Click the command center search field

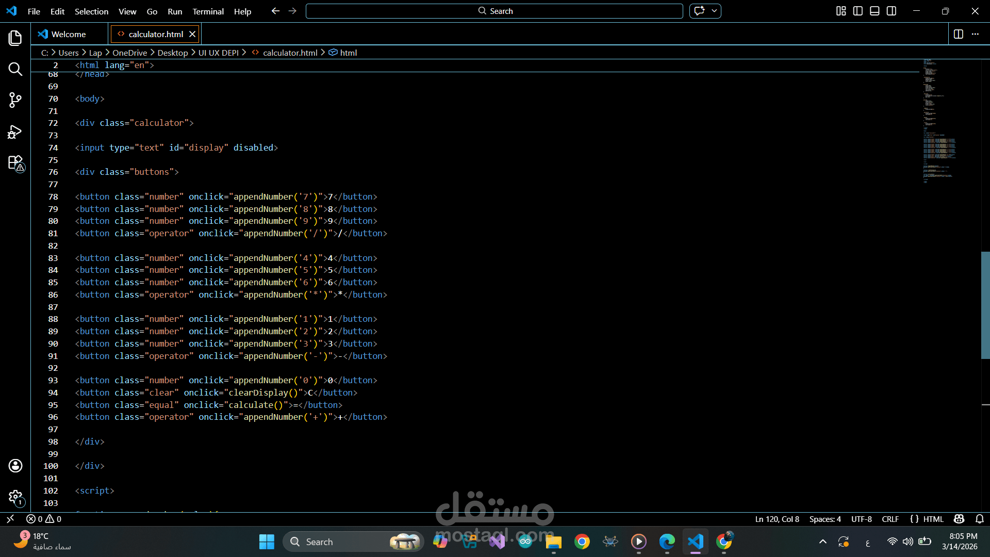click(494, 11)
